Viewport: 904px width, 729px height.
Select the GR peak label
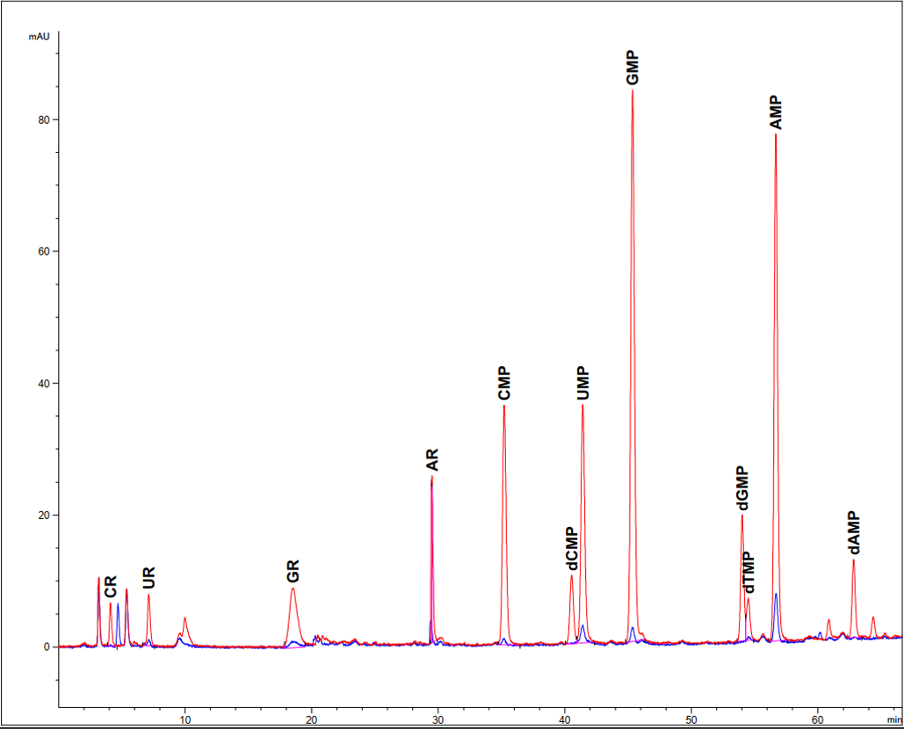pos(293,572)
